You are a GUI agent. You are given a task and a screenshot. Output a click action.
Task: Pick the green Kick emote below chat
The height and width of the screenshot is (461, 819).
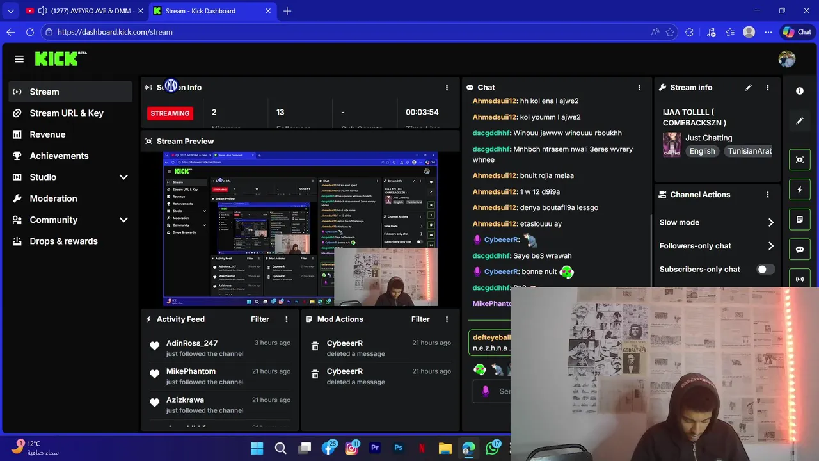[x=480, y=369]
